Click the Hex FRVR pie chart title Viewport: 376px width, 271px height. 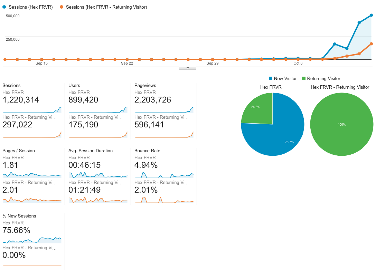coord(271,87)
